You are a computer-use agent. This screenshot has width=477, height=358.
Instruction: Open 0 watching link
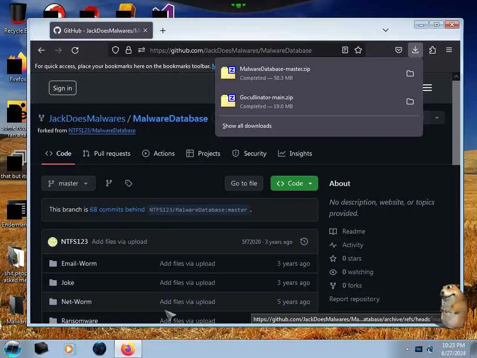[351, 272]
